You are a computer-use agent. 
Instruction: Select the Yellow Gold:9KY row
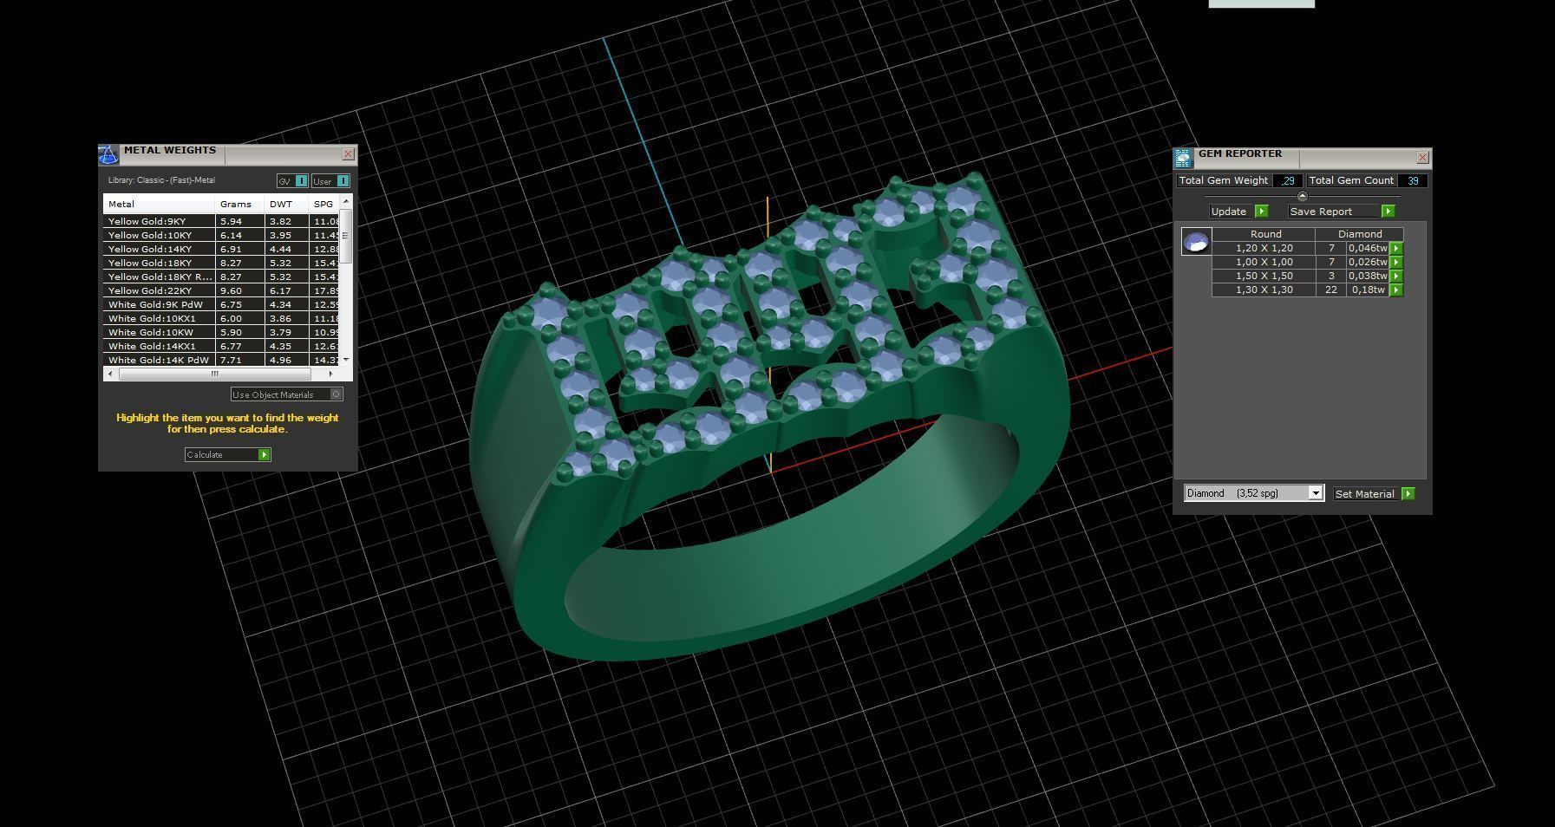pyautogui.click(x=221, y=222)
